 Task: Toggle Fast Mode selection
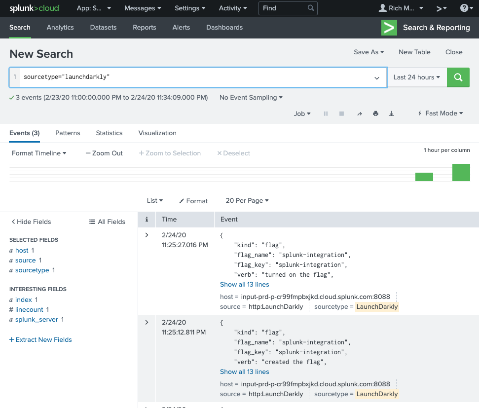pos(440,113)
